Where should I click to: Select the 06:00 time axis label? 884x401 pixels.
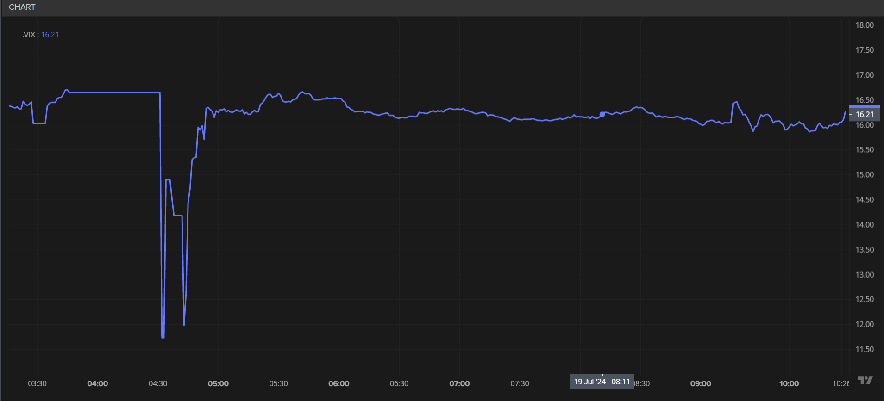pos(339,383)
